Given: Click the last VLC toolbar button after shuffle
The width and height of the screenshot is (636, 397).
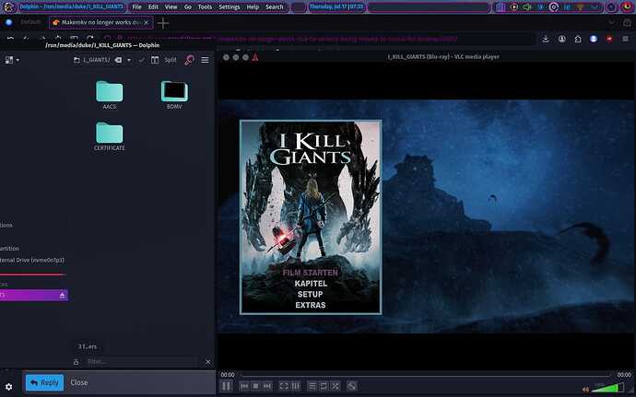Looking at the screenshot, I should click(x=352, y=387).
